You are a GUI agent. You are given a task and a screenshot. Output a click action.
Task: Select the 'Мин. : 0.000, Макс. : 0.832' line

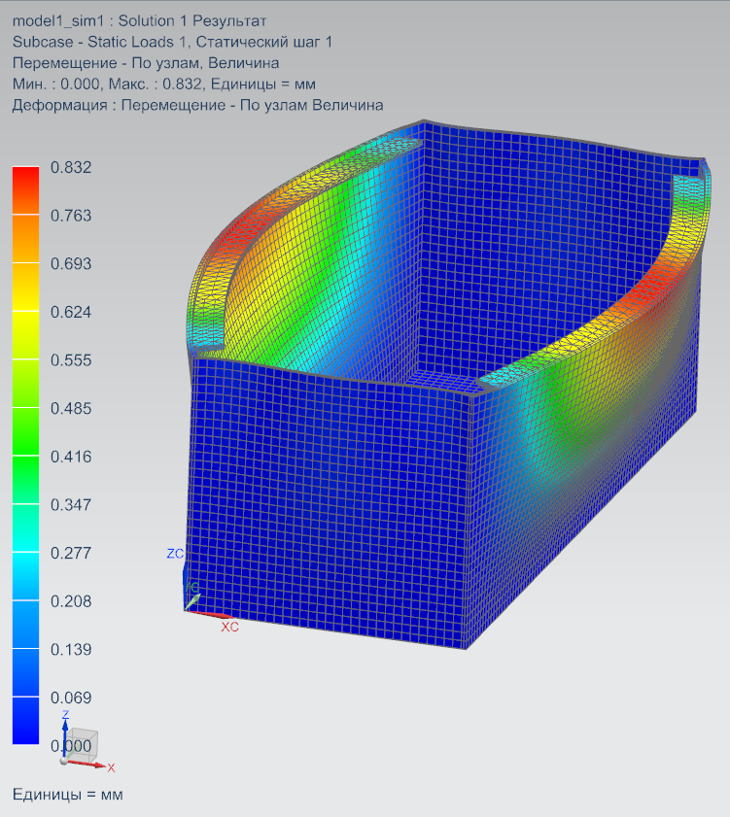pos(163,84)
